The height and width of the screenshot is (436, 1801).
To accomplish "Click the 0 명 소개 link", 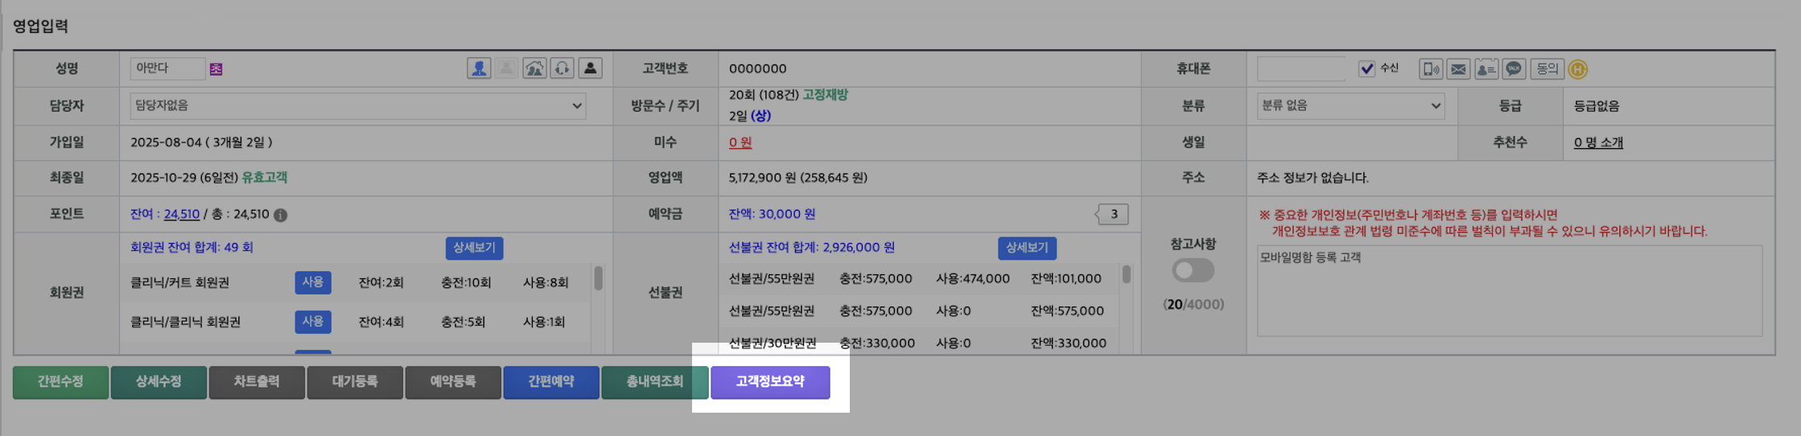I will [x=1598, y=142].
